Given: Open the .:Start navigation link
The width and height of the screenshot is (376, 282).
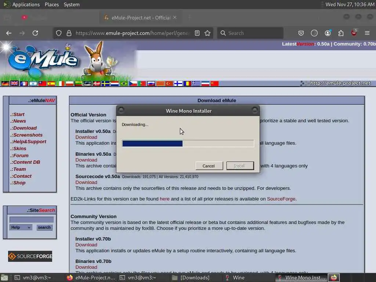Looking at the screenshot, I should click(x=17, y=115).
